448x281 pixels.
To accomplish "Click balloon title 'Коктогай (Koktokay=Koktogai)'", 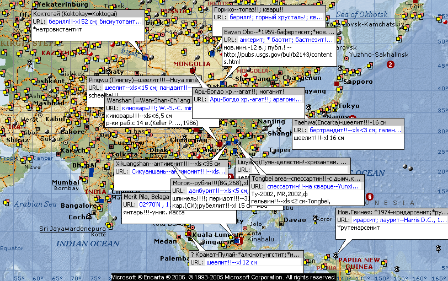I will tap(75, 14).
